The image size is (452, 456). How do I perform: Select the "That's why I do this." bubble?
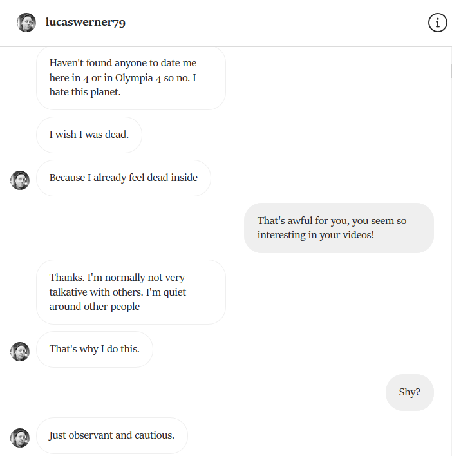pyautogui.click(x=95, y=349)
